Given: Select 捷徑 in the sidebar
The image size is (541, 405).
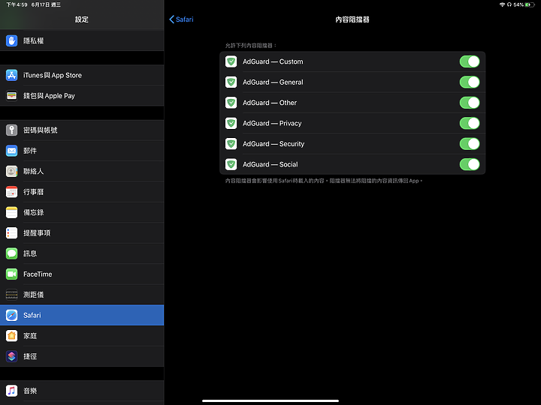Looking at the screenshot, I should click(x=82, y=356).
